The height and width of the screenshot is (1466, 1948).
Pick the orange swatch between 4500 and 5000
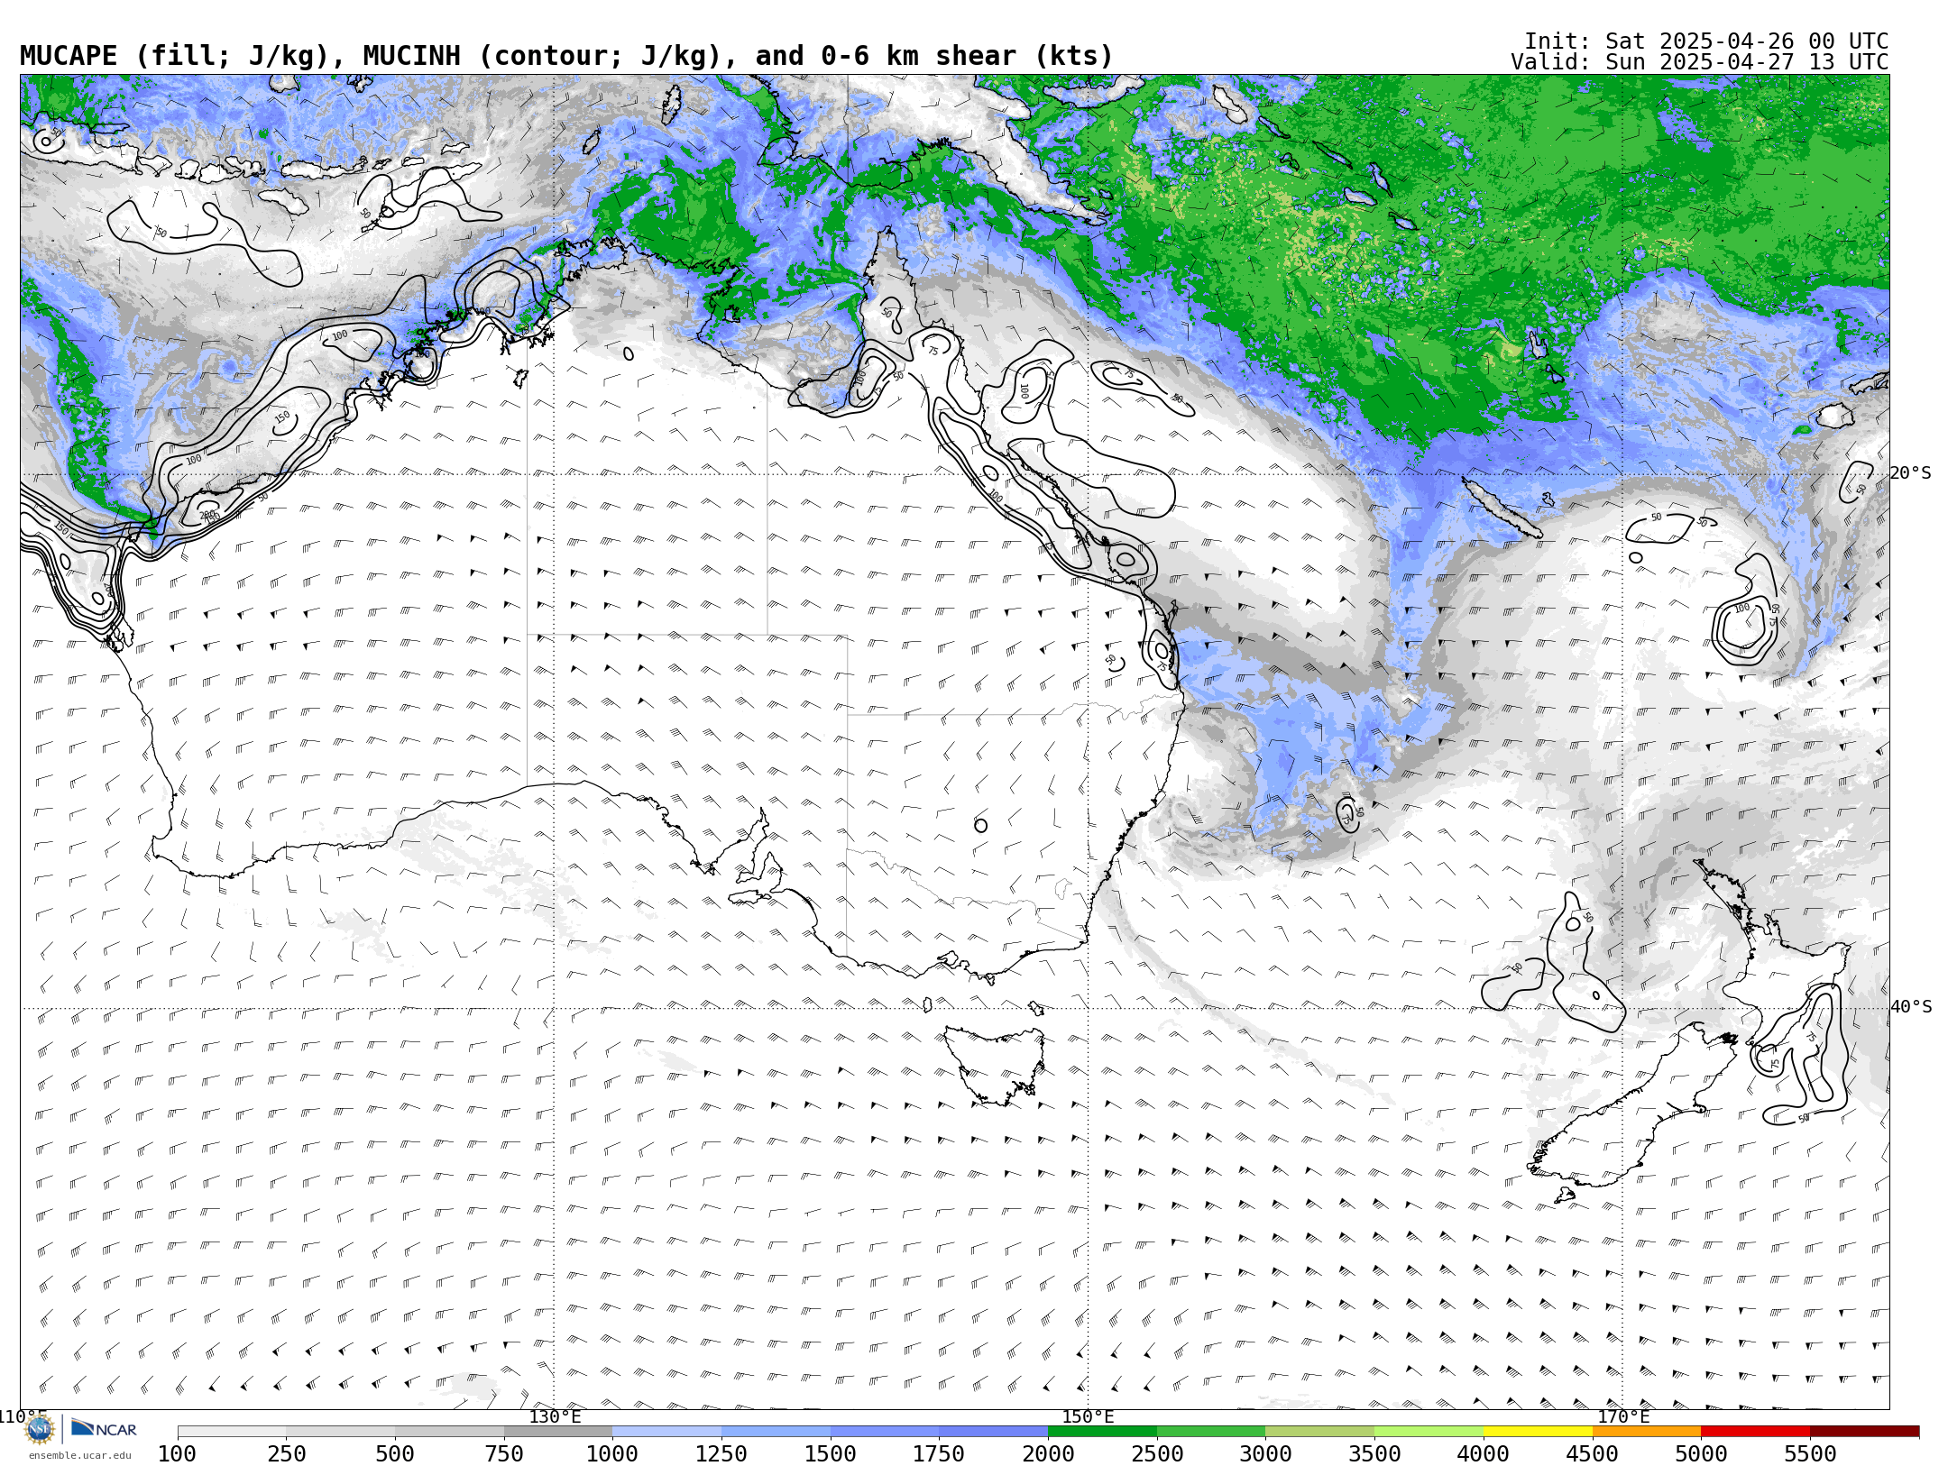point(1647,1431)
